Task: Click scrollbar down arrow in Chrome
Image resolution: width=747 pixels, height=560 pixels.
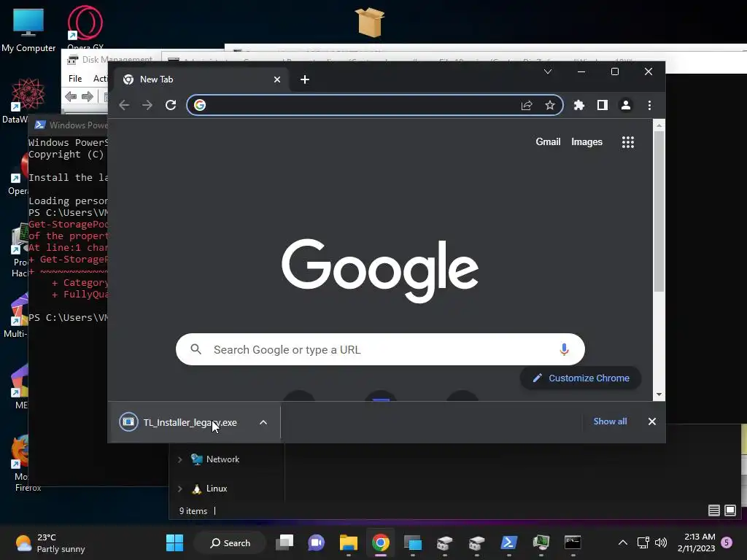Action: tap(659, 394)
